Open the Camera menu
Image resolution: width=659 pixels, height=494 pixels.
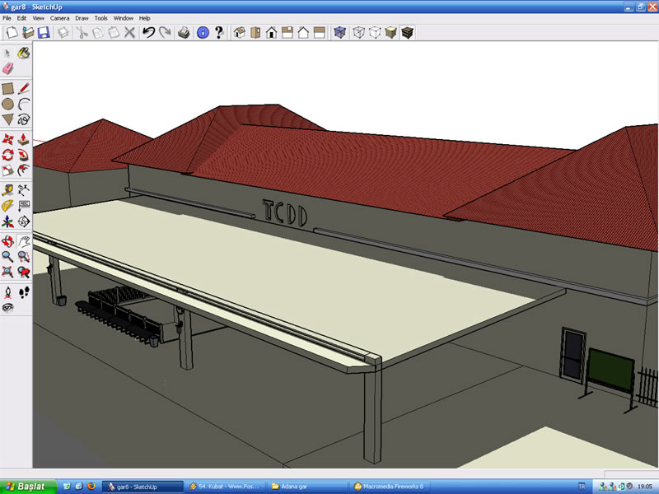pos(59,18)
